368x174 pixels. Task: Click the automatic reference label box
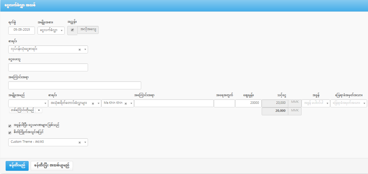(x=88, y=30)
